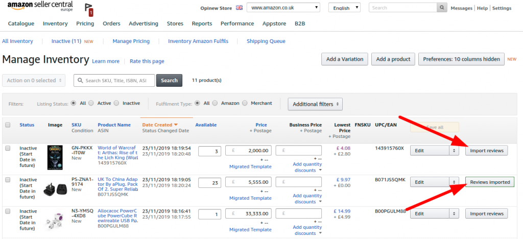This screenshot has width=523, height=239.
Task: Open the English language dropdown
Action: pos(344,8)
